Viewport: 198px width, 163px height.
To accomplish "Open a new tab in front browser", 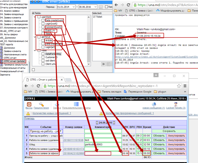I will pos(68,80).
